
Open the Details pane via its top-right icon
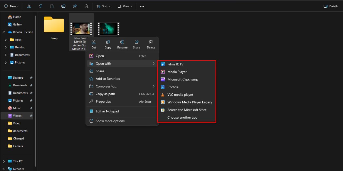click(330, 6)
